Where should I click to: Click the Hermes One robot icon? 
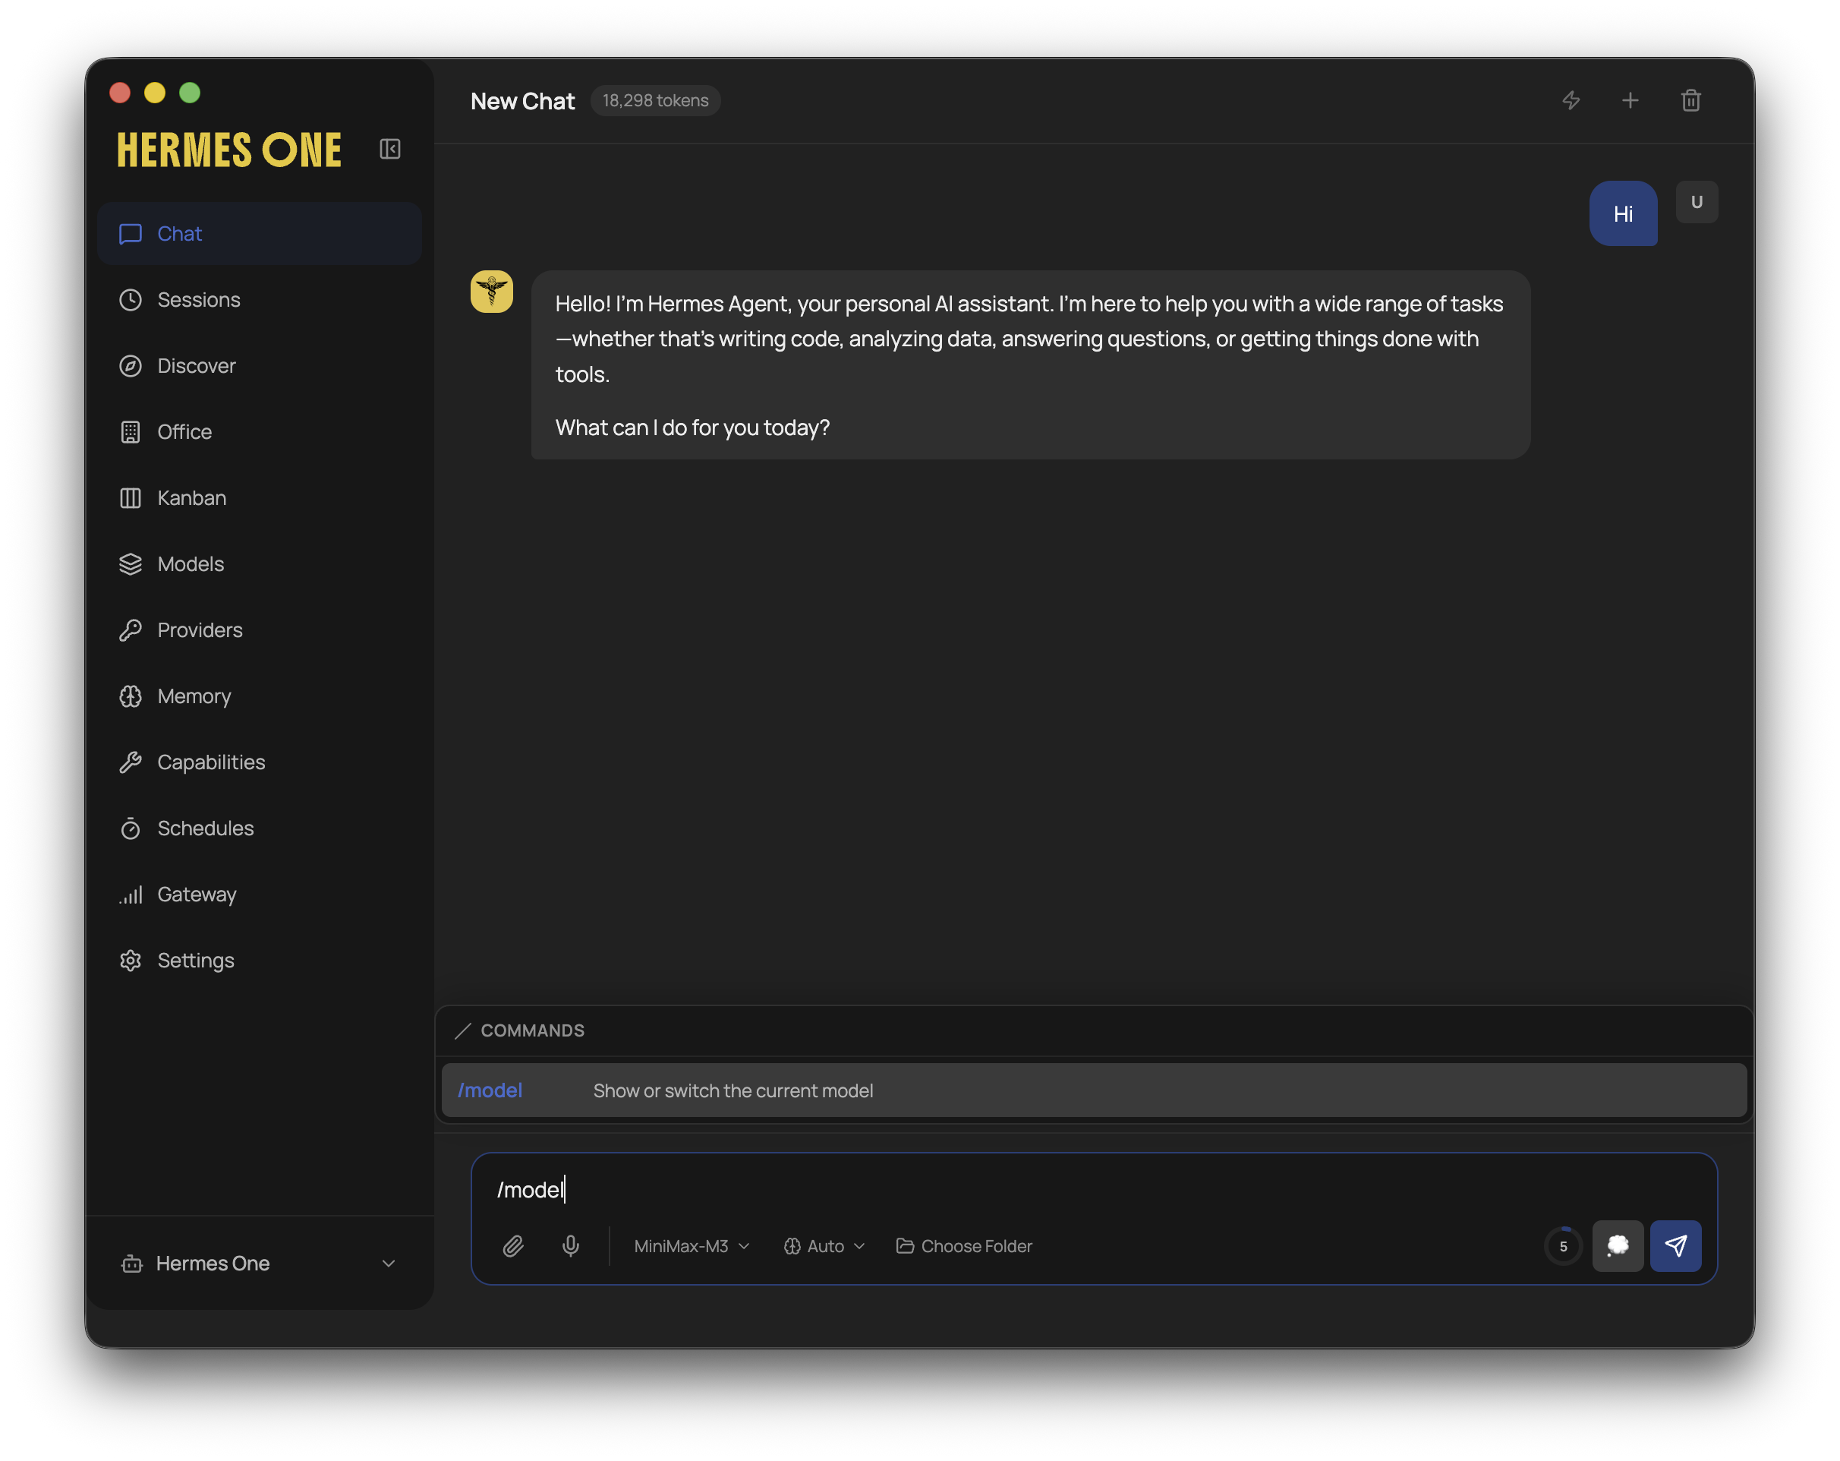point(131,1263)
